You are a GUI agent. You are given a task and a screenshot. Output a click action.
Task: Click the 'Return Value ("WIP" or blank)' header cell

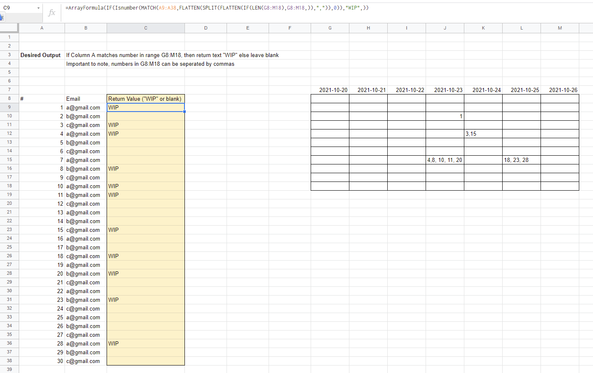point(146,99)
